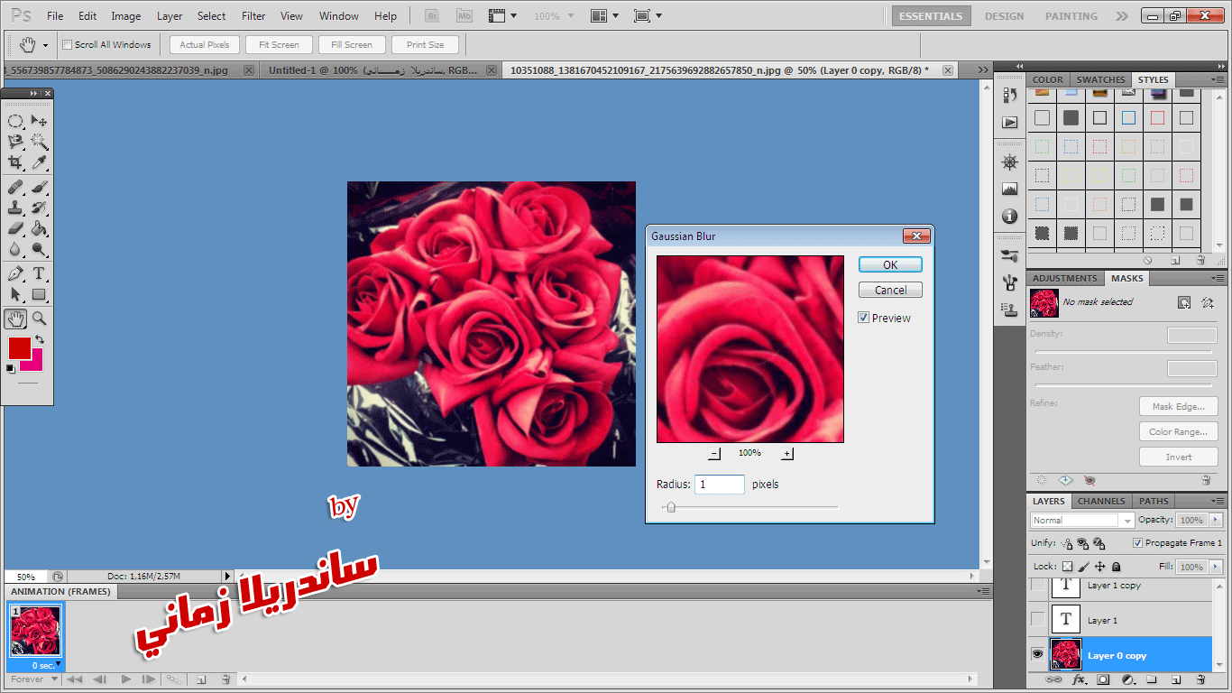Hide the Layer 0 copy layer
The image size is (1232, 693).
[1038, 655]
